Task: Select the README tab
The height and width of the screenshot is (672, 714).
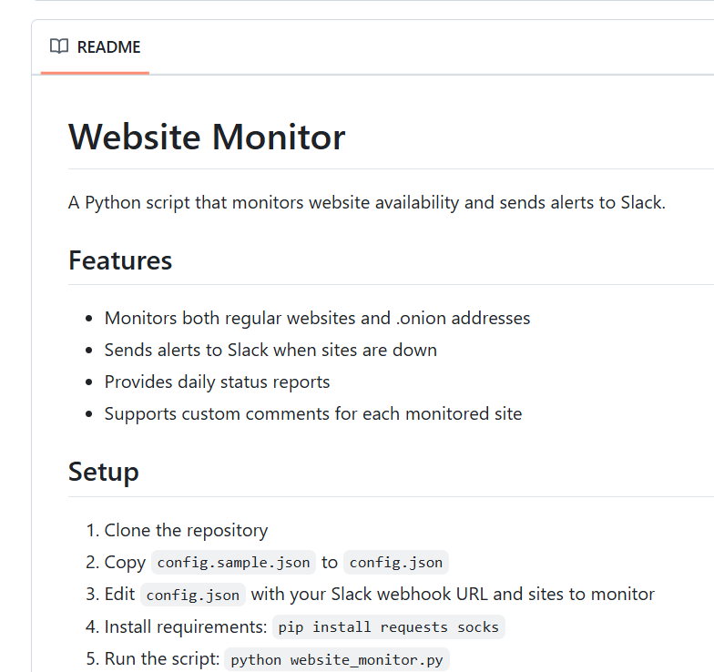Action: pyautogui.click(x=95, y=47)
